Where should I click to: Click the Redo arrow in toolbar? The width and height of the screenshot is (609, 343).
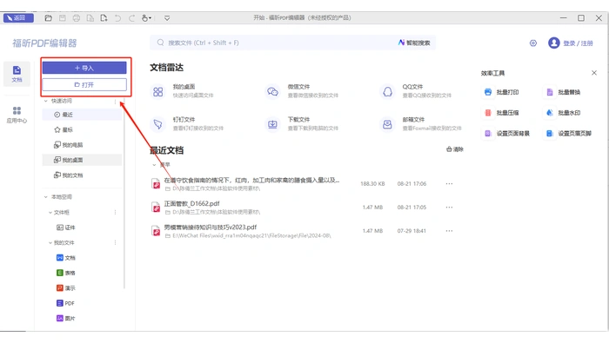[x=131, y=18]
